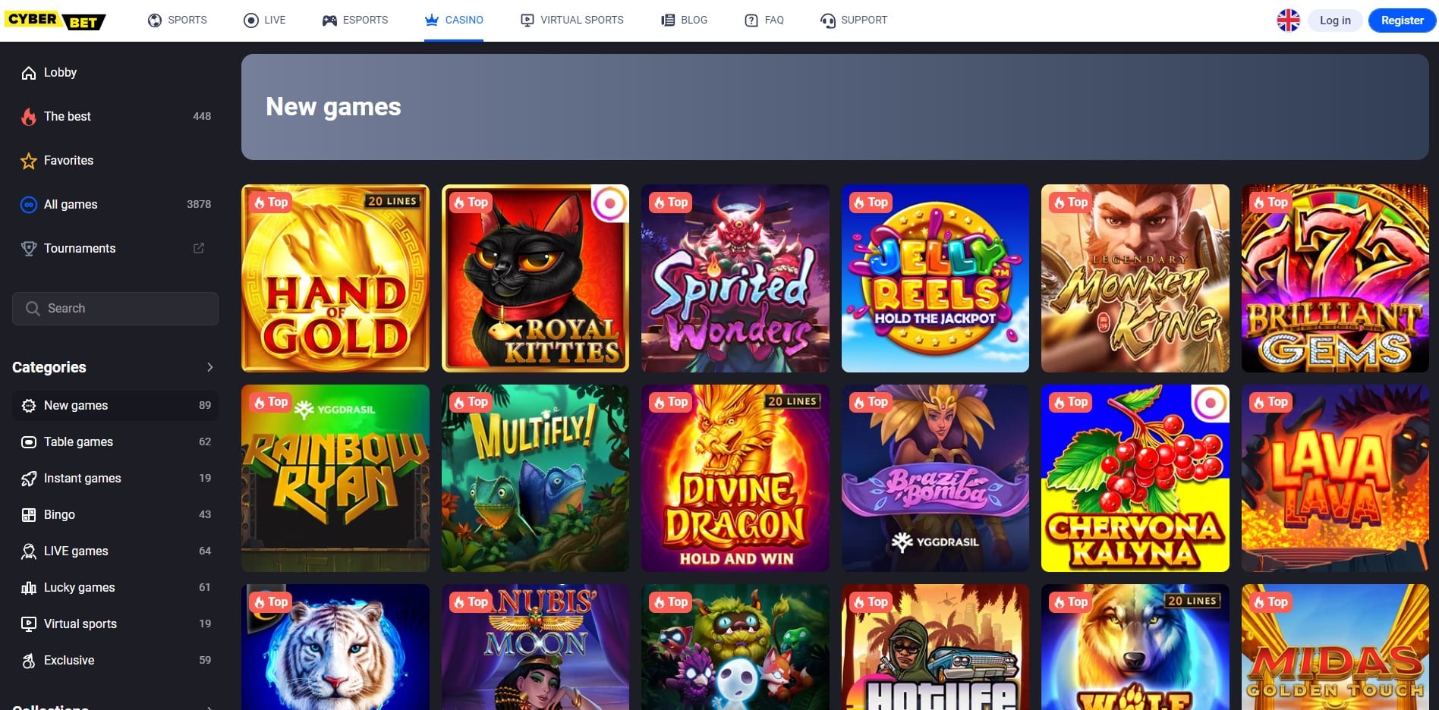Open the Hotlife game
The width and height of the screenshot is (1439, 710).
click(935, 647)
